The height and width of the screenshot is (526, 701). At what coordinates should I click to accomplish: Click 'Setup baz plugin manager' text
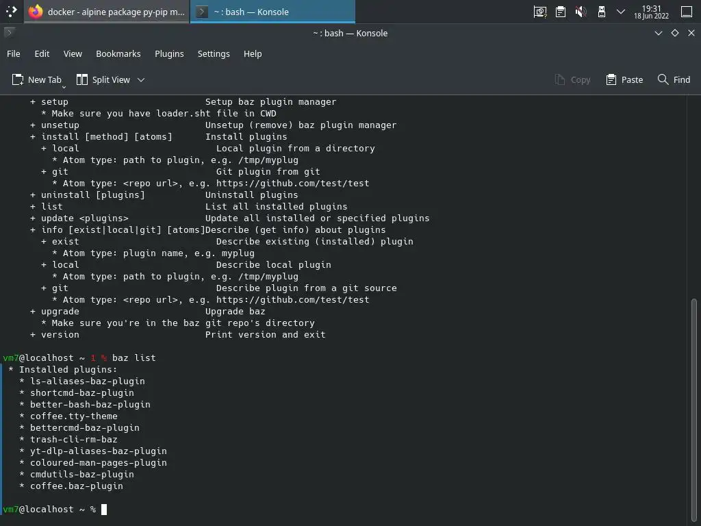(271, 102)
